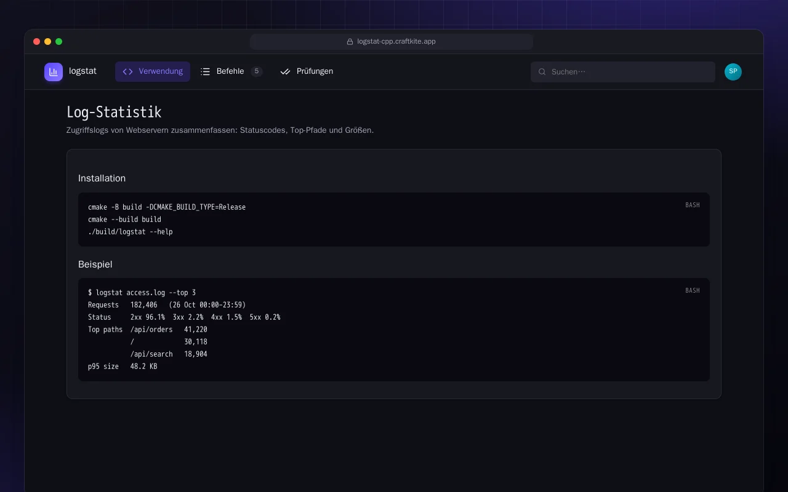Click the logstat-cpp.craftkite.app address bar

392,42
